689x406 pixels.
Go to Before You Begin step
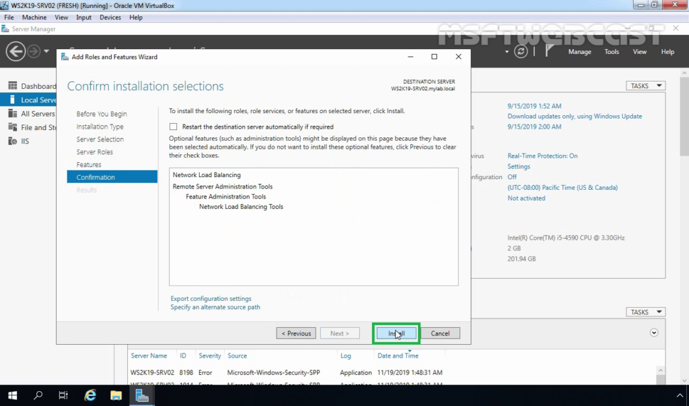(102, 114)
